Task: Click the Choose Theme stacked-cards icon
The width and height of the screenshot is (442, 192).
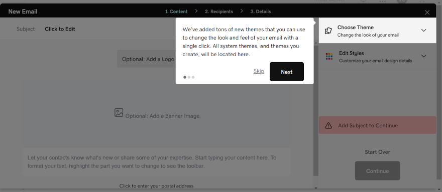Action: click(x=328, y=31)
